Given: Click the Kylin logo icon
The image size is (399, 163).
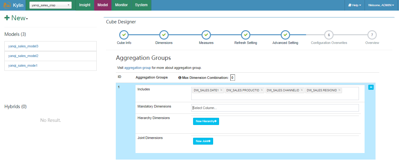Looking at the screenshot, I should point(7,5).
